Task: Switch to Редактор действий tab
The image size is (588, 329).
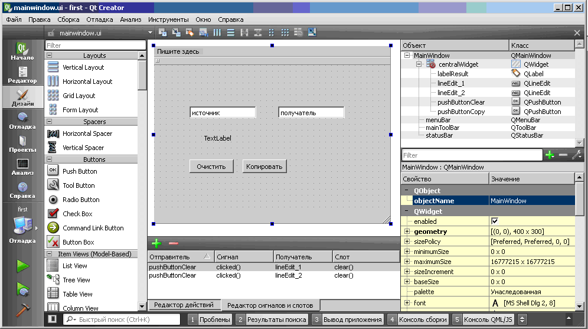Action: (x=184, y=305)
